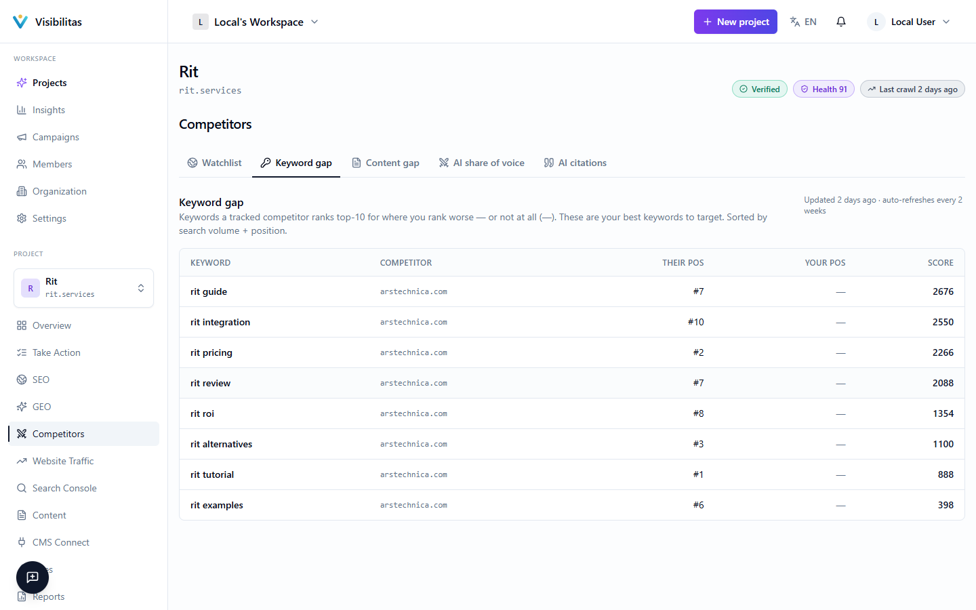Click the YOUR POS column header
The height and width of the screenshot is (610, 976).
coord(825,263)
